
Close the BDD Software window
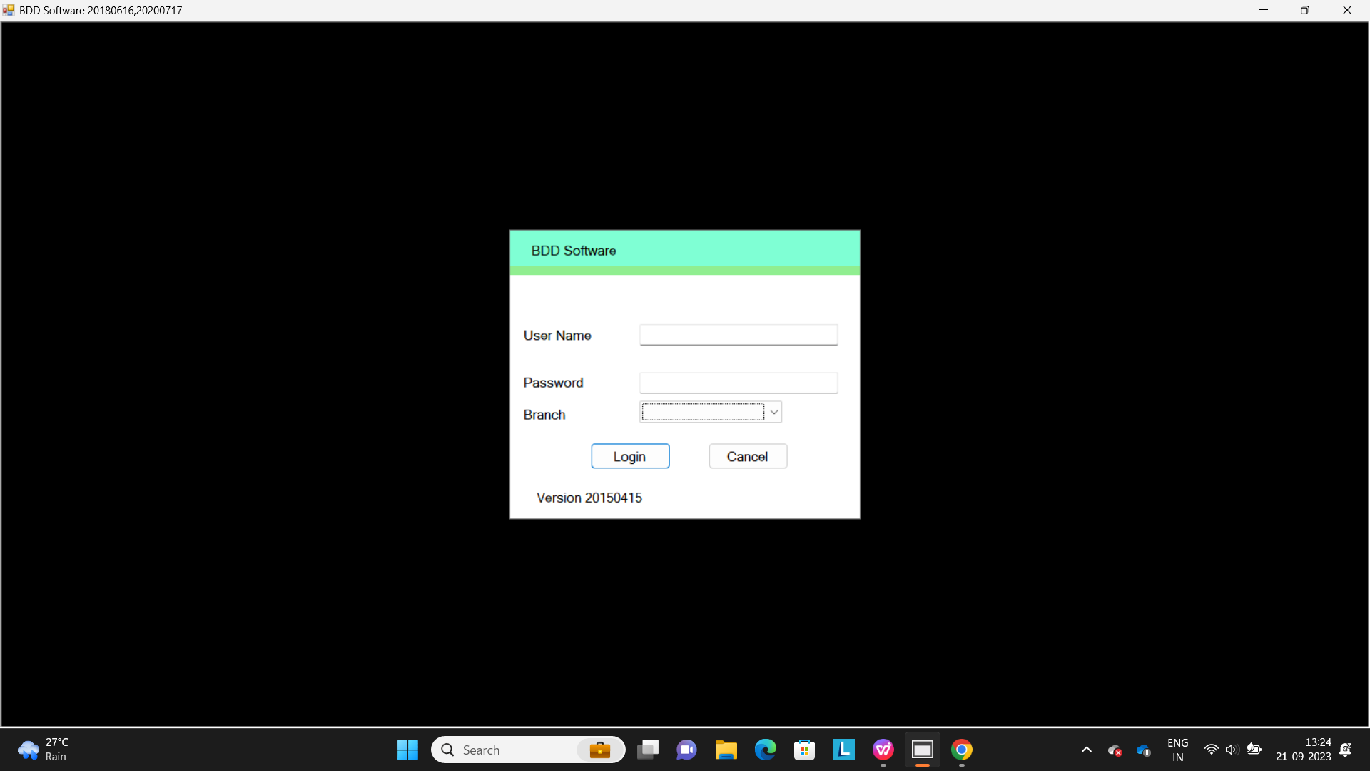point(1347,10)
